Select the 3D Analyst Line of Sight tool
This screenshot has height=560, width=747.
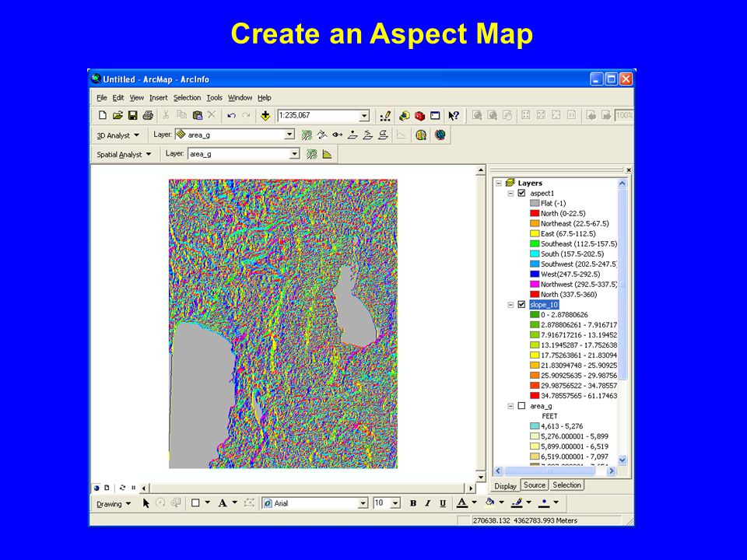(x=337, y=135)
